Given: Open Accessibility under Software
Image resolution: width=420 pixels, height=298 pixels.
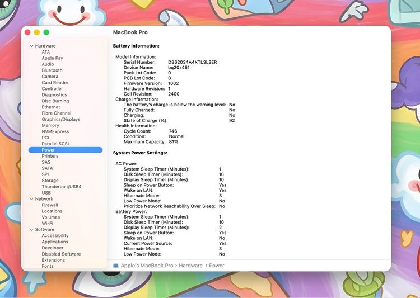Looking at the screenshot, I should click(55, 236).
